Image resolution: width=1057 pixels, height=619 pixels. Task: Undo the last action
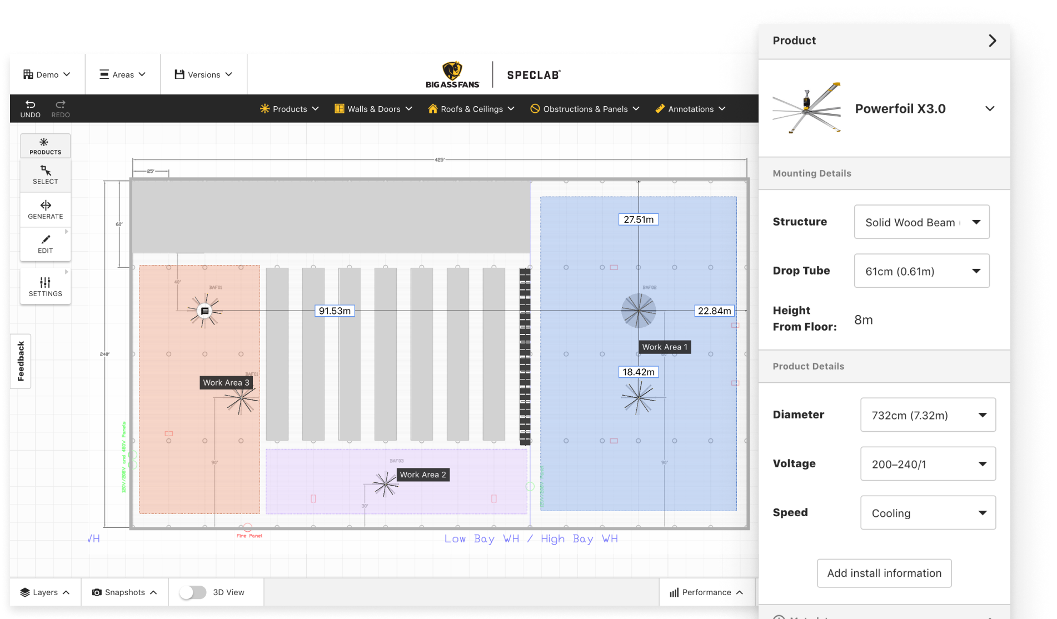[31, 108]
